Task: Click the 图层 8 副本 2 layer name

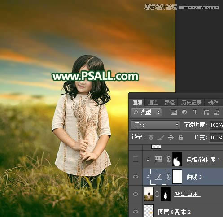Action: coord(174,212)
